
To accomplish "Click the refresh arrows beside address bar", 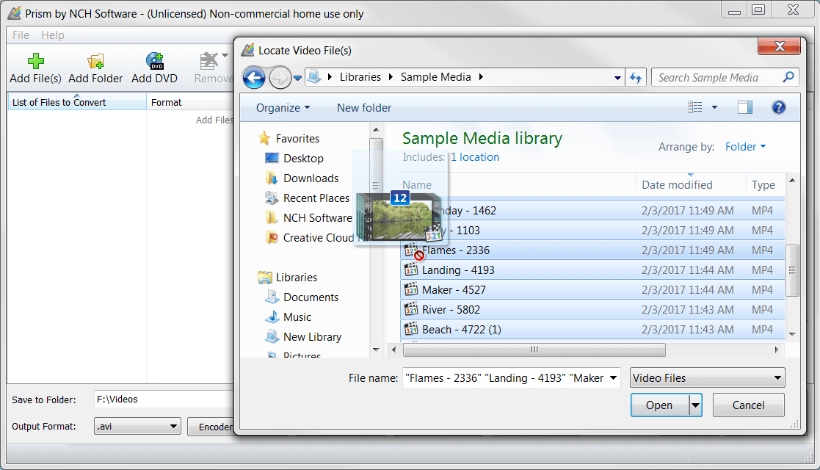I will click(636, 77).
